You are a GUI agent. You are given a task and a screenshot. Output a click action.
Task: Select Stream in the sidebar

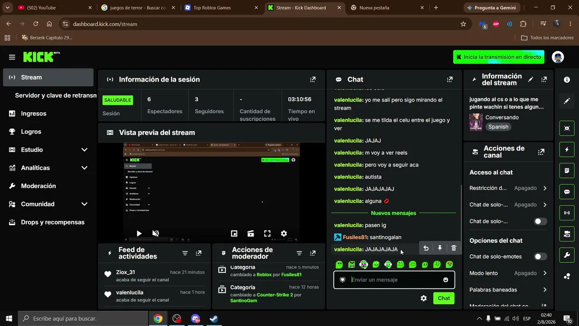pos(48,77)
